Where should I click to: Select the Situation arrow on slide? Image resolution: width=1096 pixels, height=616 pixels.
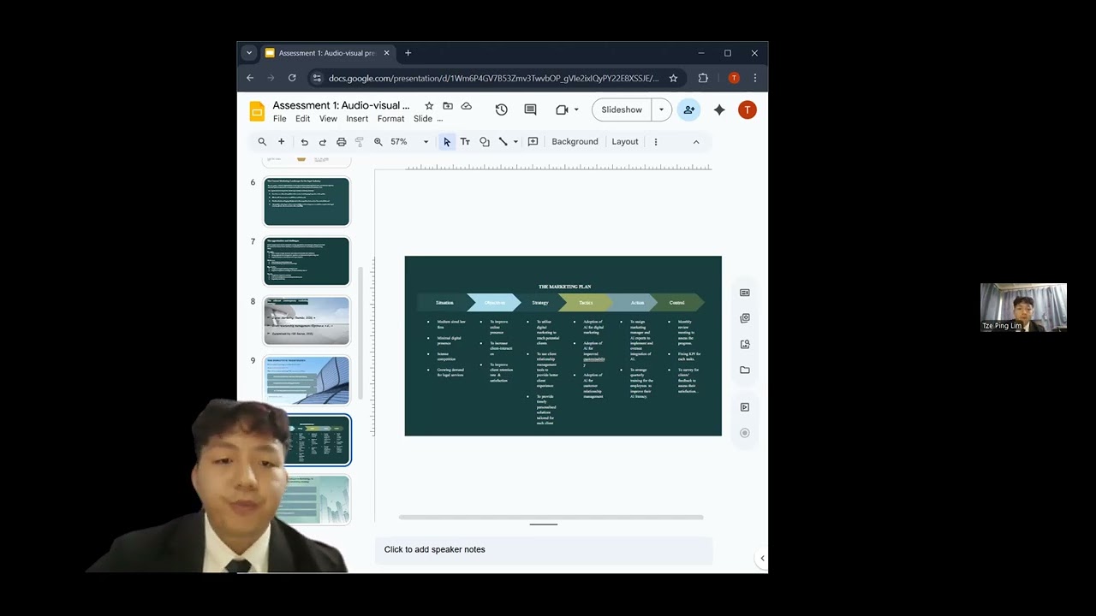[444, 302]
